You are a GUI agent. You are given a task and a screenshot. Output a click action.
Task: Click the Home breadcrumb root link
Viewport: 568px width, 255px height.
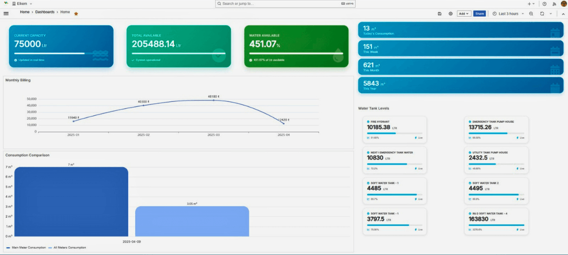tap(24, 12)
